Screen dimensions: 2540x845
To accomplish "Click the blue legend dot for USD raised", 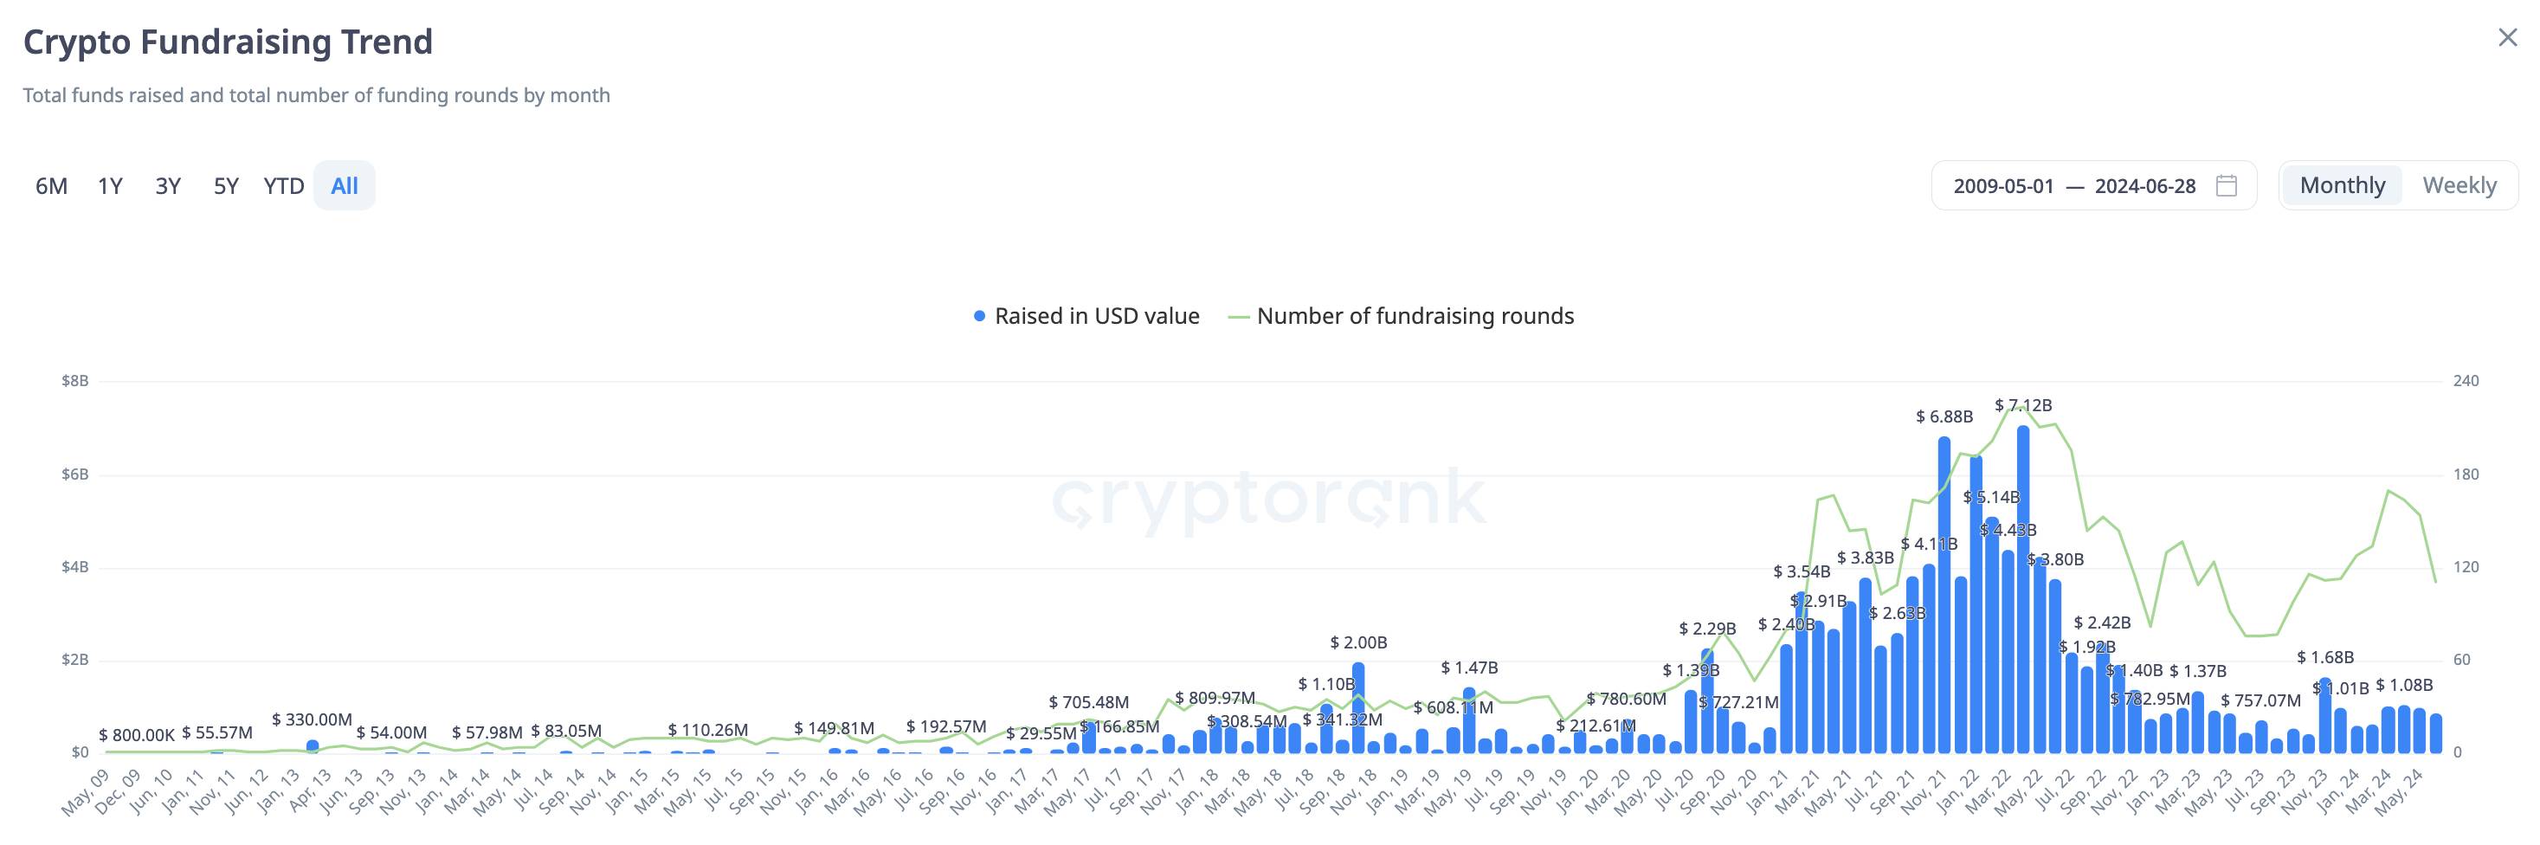I will pos(979,317).
